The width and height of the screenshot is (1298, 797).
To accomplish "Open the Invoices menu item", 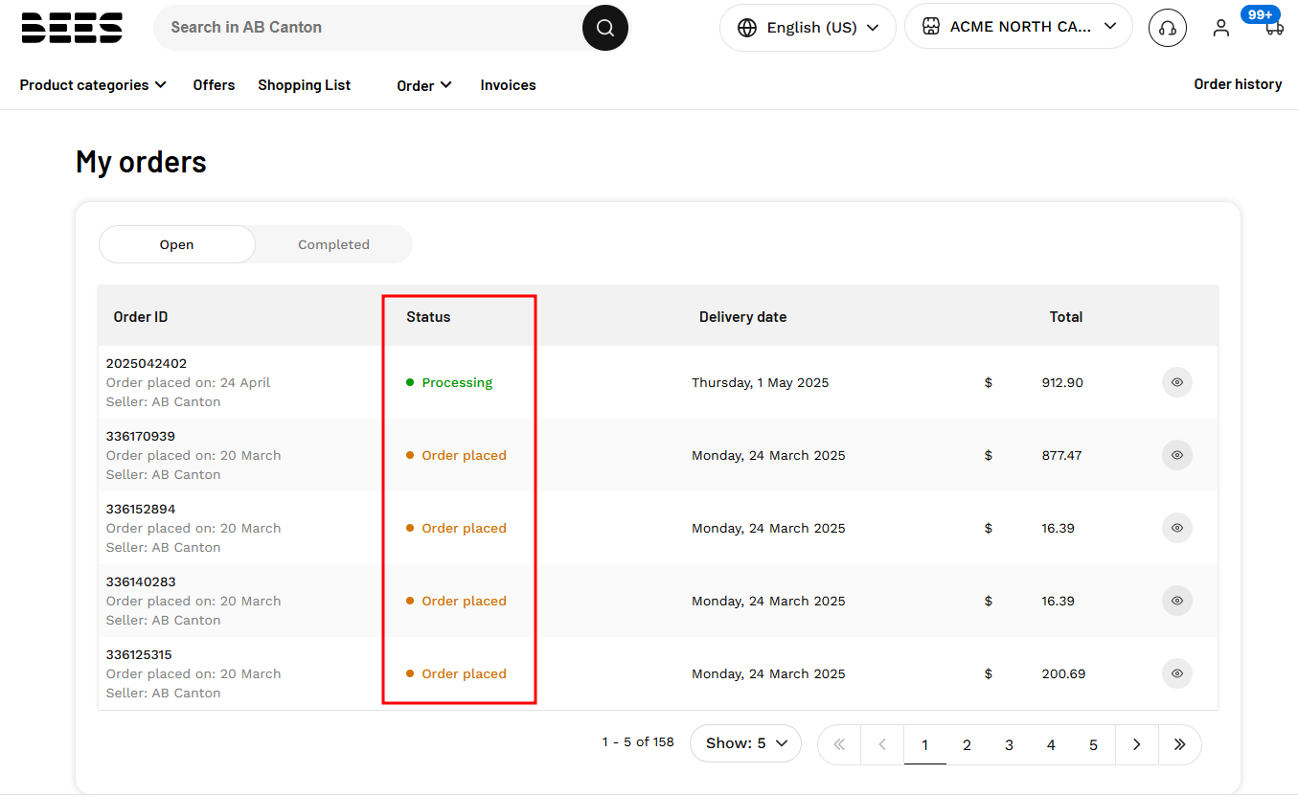I will [508, 85].
